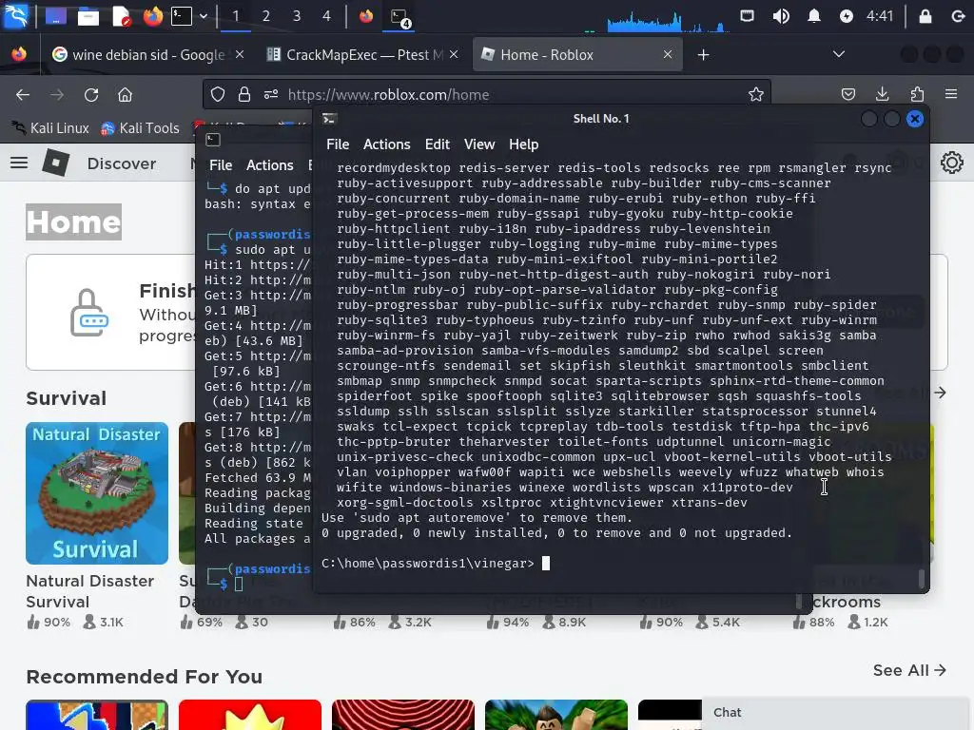Open the Kali Linux bookmark
974x730 pixels.
(51, 128)
